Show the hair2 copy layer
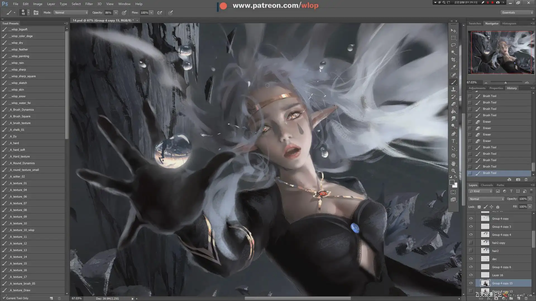This screenshot has width=536, height=301. tap(471, 243)
